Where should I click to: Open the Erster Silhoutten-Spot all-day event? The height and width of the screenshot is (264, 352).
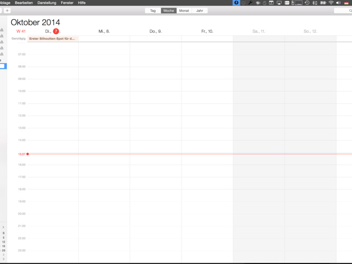point(53,38)
